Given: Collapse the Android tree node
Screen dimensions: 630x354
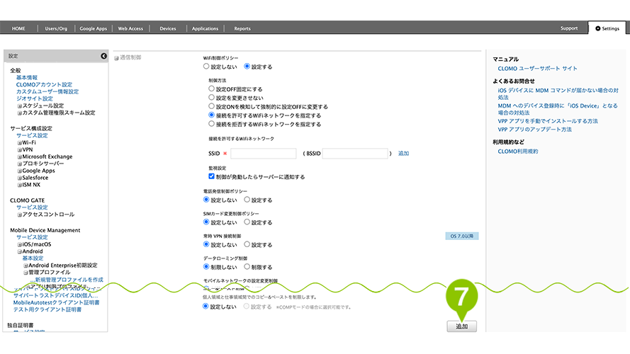Looking at the screenshot, I should point(19,251).
